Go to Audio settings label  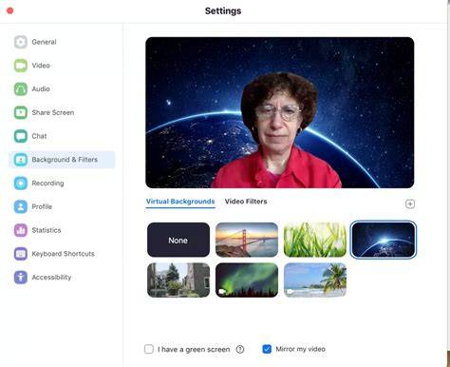[41, 88]
